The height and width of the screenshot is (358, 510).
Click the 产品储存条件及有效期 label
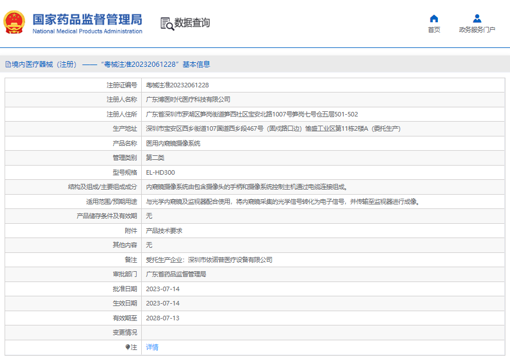coord(107,216)
